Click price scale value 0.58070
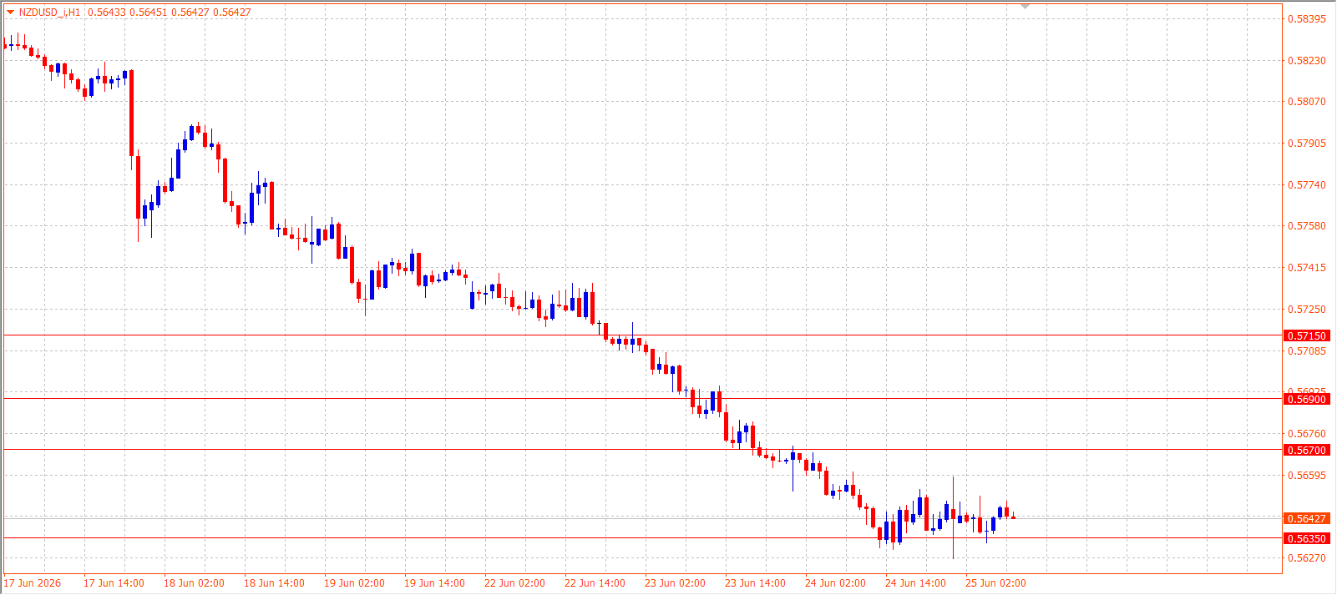This screenshot has height=595, width=1337. tap(1307, 102)
